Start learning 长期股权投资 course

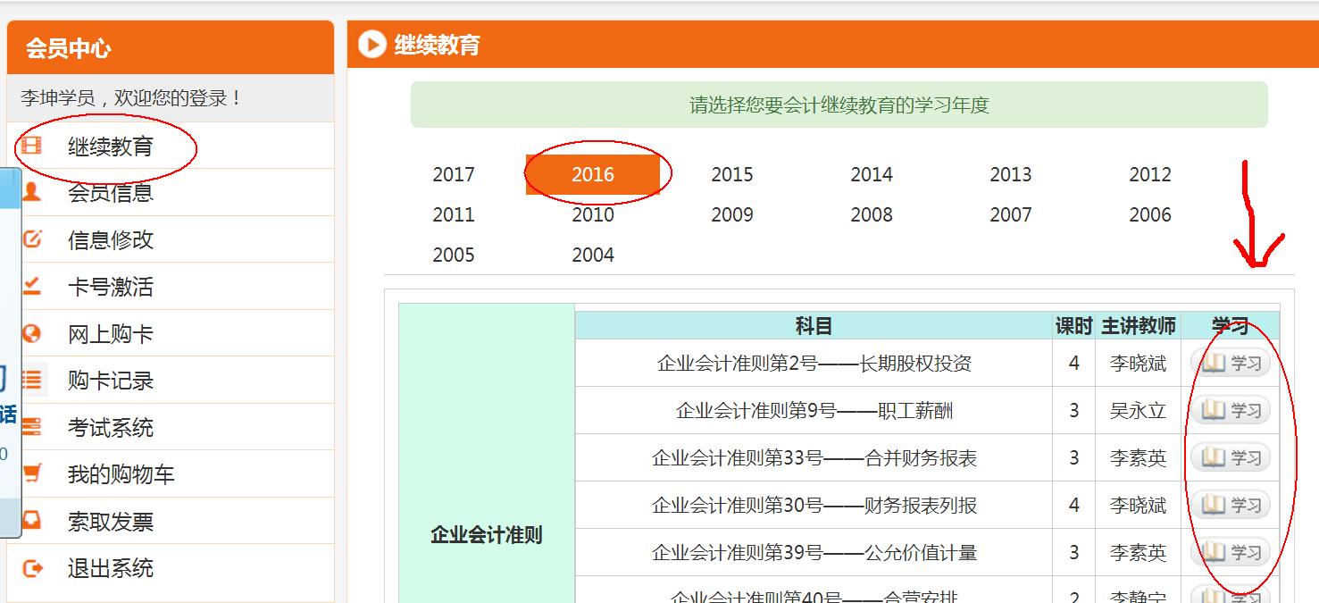coord(1232,363)
